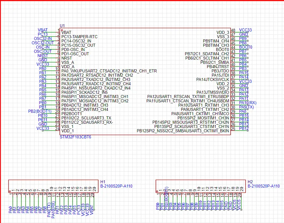
Task: Select the PA9(TX) net label beside U1
Action: (x=246, y=107)
